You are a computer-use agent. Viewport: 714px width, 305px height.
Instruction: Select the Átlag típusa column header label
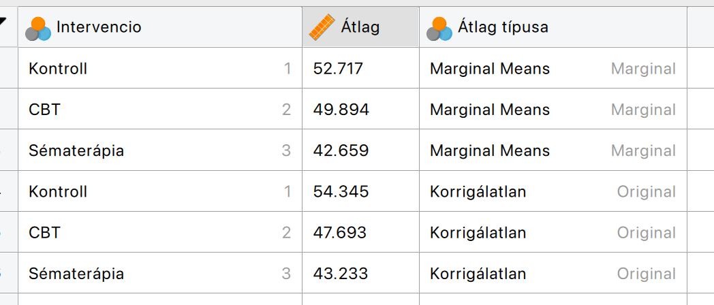tap(503, 27)
